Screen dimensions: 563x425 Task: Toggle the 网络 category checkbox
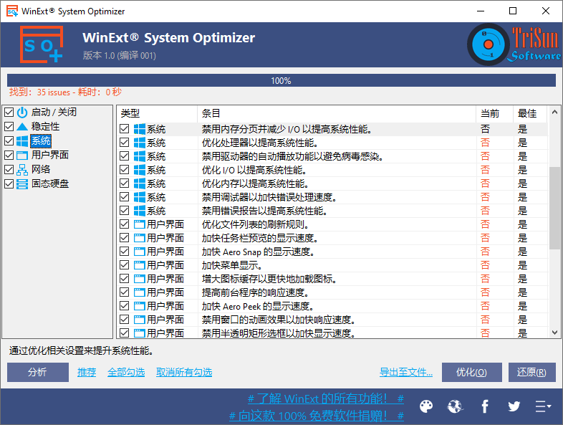click(9, 170)
